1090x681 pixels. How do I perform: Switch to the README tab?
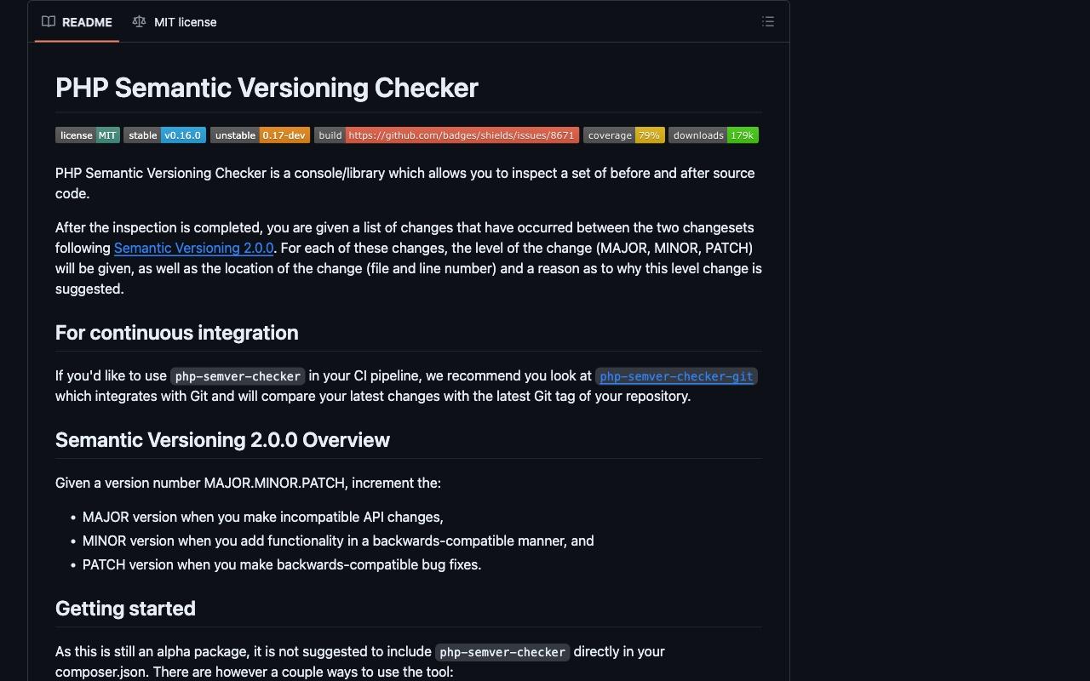click(x=77, y=22)
